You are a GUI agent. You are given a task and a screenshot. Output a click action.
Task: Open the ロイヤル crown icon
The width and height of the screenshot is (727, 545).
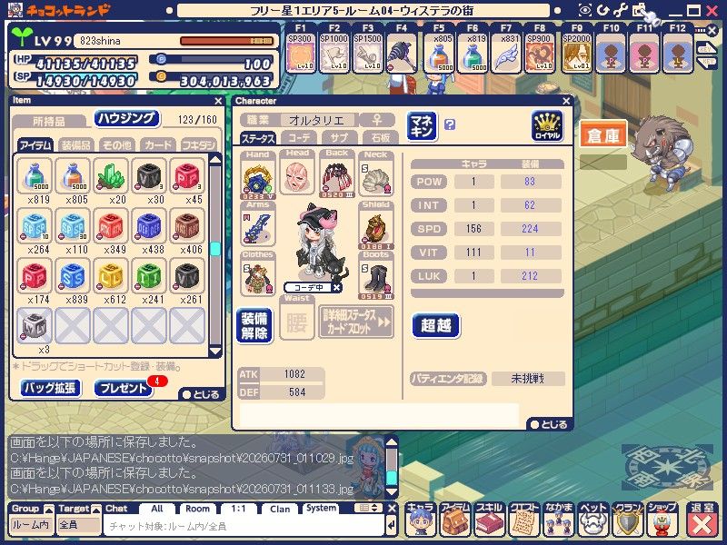pyautogui.click(x=547, y=125)
